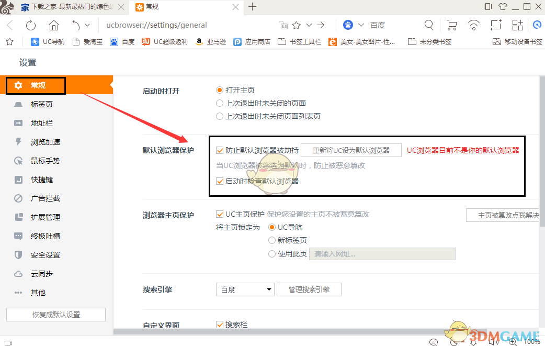This screenshot has width=545, height=346.
Task: Open the blue UC browser menu icon
Action: point(537,25)
